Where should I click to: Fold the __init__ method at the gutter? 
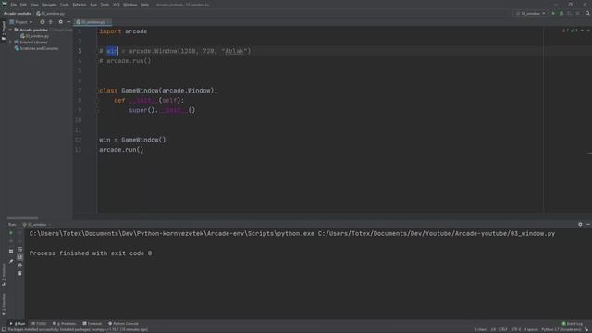pyautogui.click(x=97, y=101)
